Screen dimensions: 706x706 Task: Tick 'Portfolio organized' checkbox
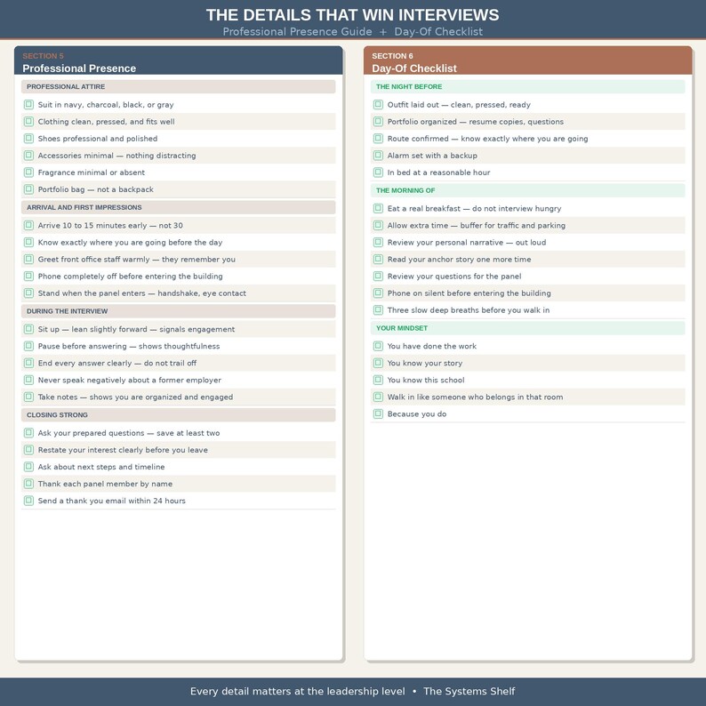click(378, 122)
